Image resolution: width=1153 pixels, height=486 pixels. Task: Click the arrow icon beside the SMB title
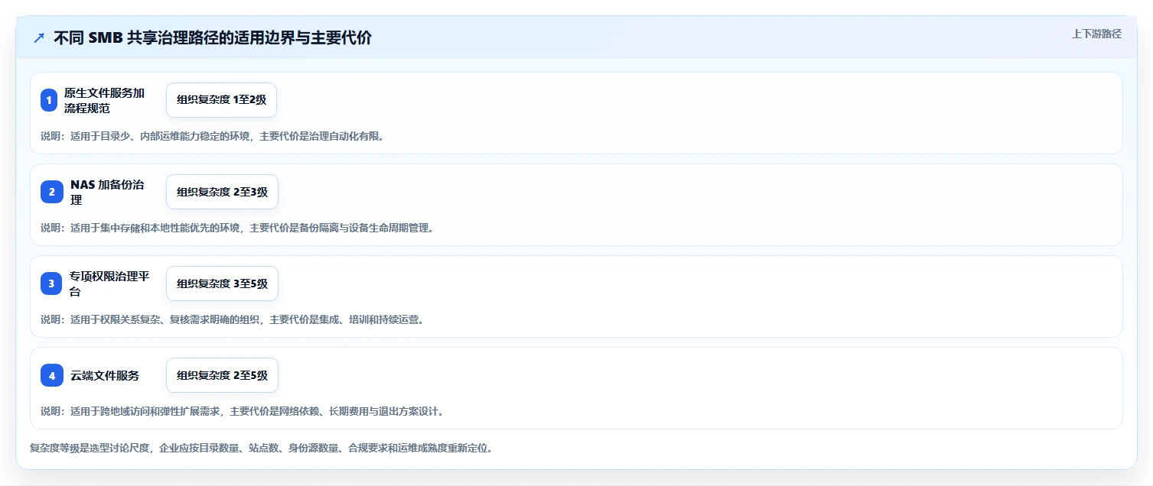click(x=39, y=38)
